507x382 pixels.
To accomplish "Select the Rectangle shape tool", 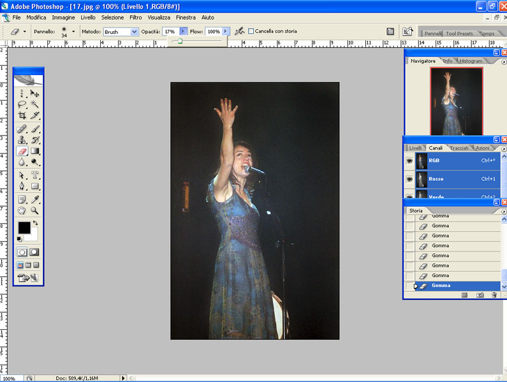I will point(34,187).
